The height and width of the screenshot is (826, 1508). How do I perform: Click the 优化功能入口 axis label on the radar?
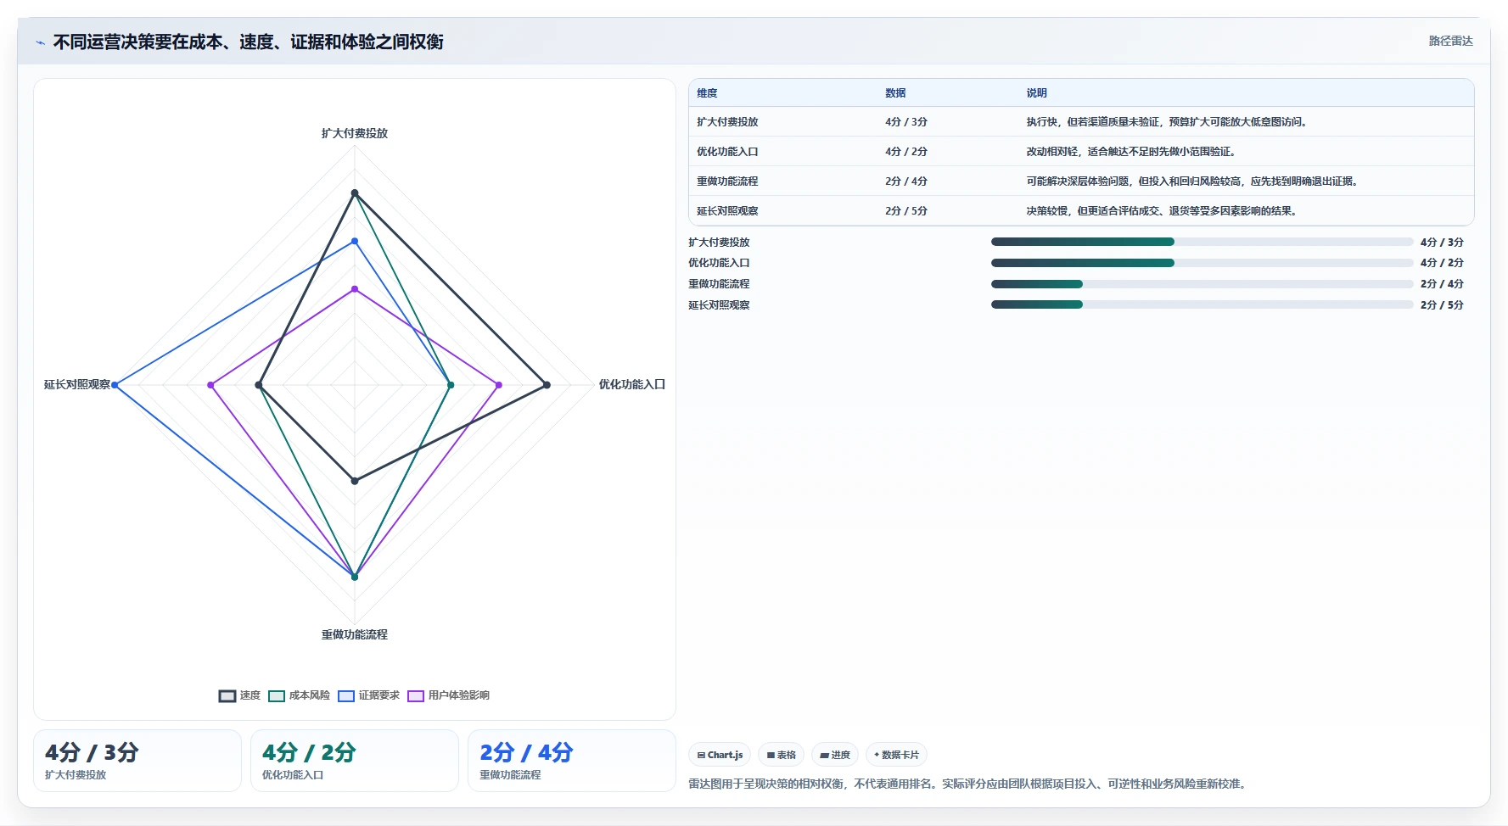632,384
